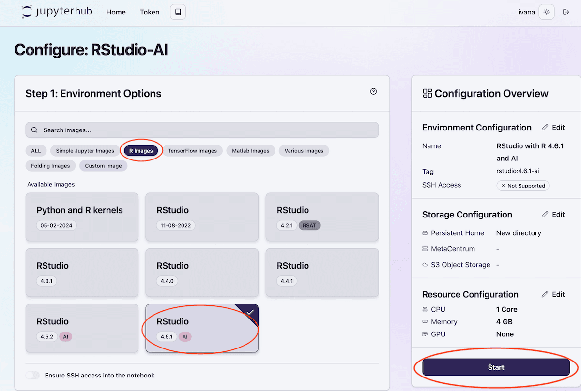Click the rstudio:4.6.1-ai tag text
This screenshot has width=581, height=391.
pos(517,172)
